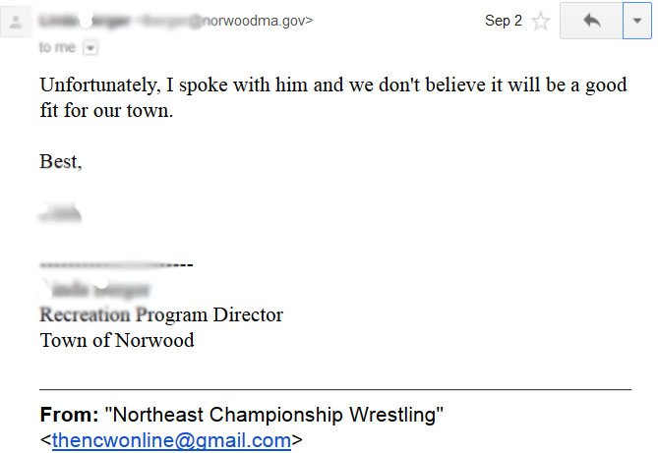658x453 pixels.
Task: Click the "Recreation Program Director" title text
Action: [x=161, y=315]
